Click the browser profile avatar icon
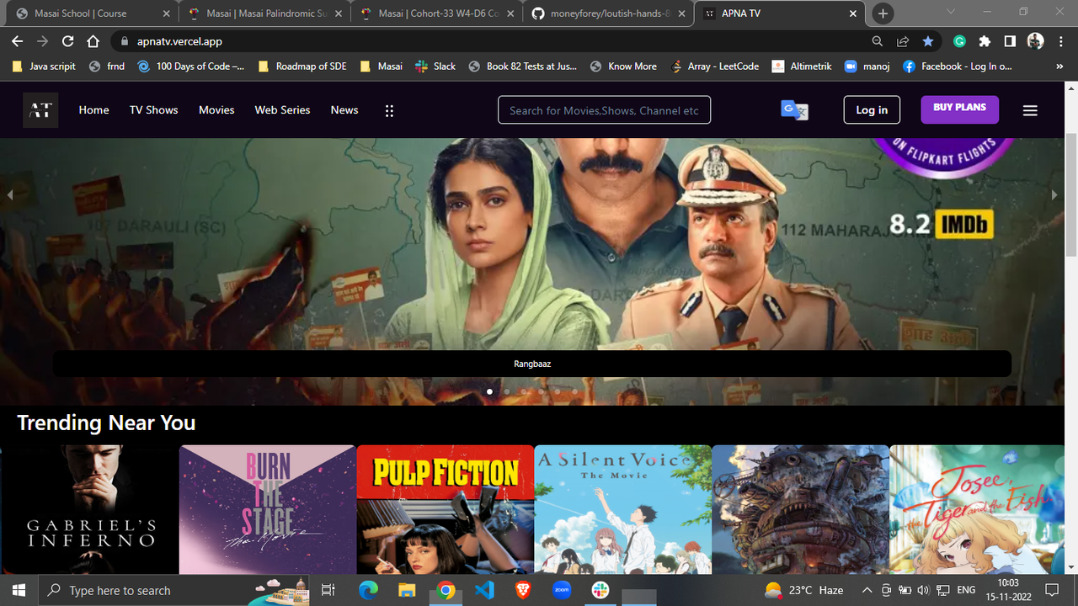1078x606 pixels. 1035,40
